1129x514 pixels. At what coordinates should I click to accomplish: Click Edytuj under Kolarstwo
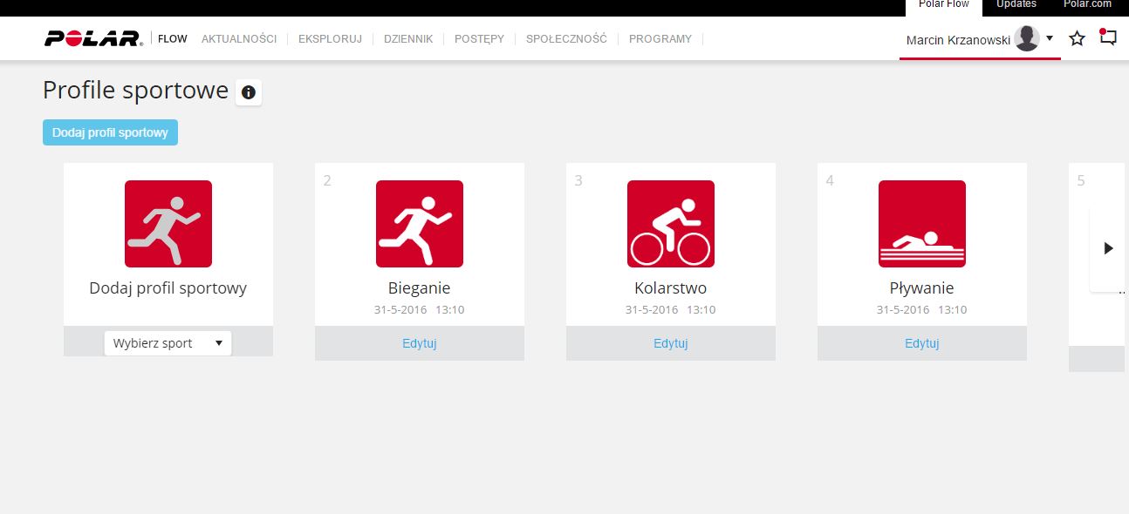[x=671, y=343]
